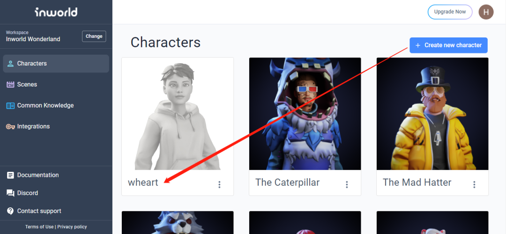This screenshot has height=234, width=506.
Task: Click the Documentation page icon
Action: pyautogui.click(x=11, y=175)
